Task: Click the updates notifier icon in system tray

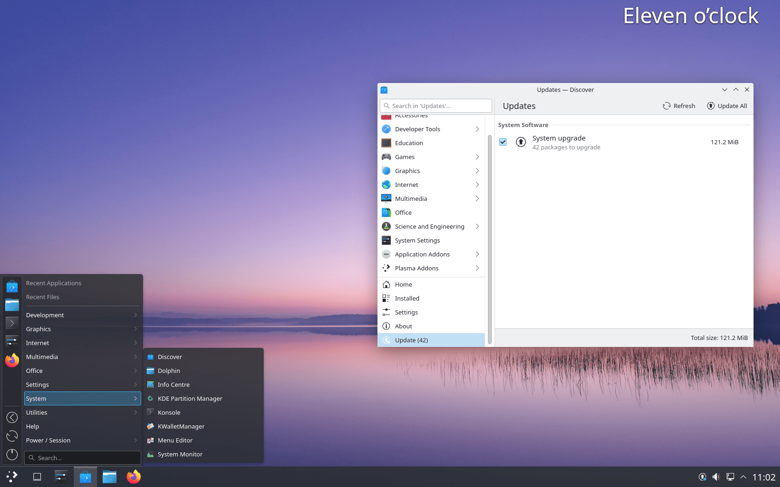Action: point(702,477)
